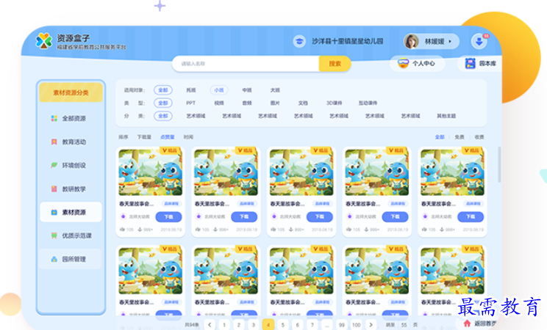Open the 园本库 library icon
The height and width of the screenshot is (330, 547).
tap(471, 63)
